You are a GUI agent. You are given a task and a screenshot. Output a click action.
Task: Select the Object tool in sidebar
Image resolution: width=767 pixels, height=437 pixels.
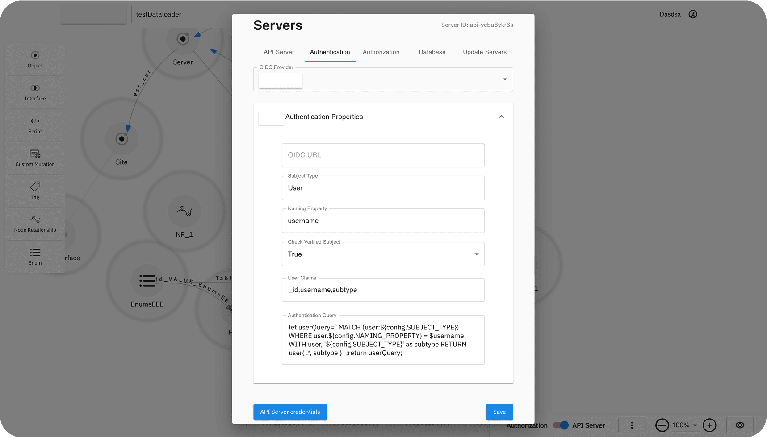click(35, 59)
